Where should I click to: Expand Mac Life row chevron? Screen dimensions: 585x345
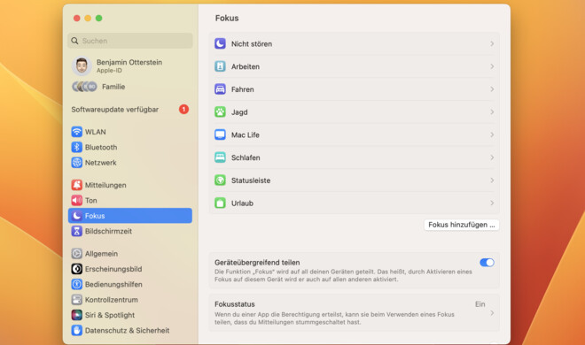[492, 134]
